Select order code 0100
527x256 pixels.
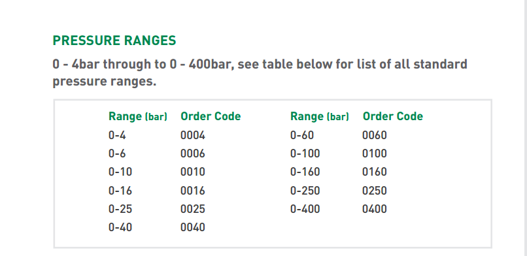pyautogui.click(x=375, y=153)
